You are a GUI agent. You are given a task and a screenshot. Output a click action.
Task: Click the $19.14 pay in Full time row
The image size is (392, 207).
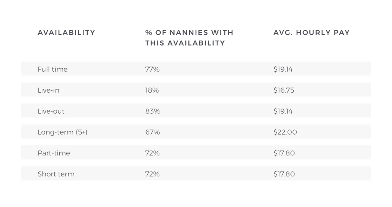[283, 69]
